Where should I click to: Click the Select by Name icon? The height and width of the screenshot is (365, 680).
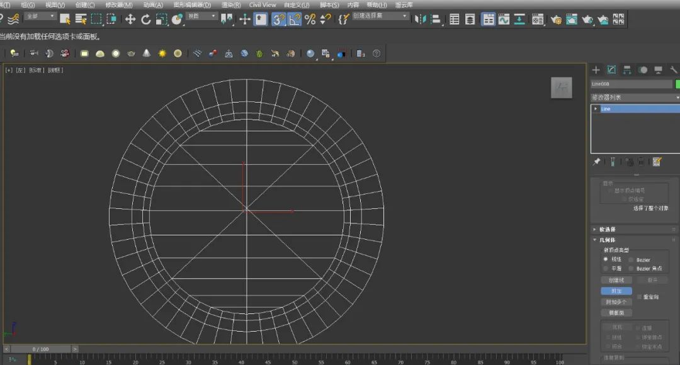click(81, 20)
